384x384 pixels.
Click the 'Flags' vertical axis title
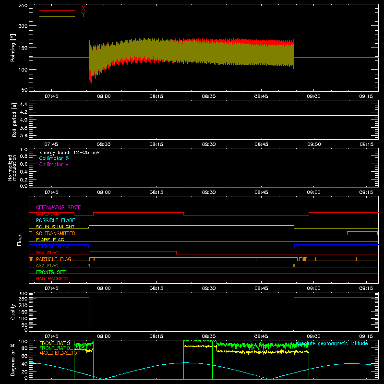(x=19, y=240)
